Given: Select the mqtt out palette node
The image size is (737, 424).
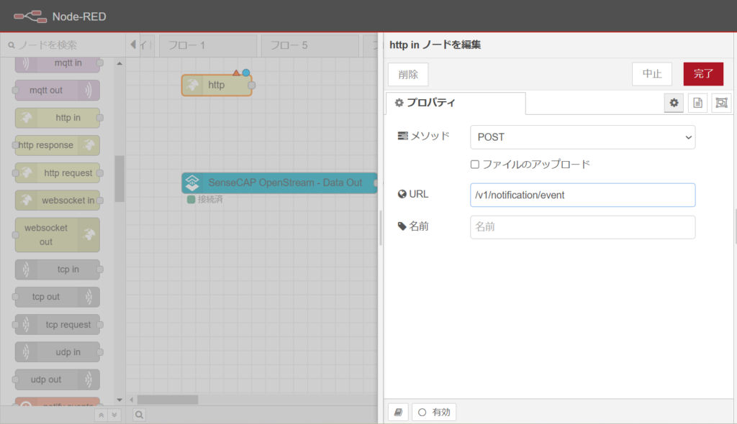Looking at the screenshot, I should click(58, 90).
